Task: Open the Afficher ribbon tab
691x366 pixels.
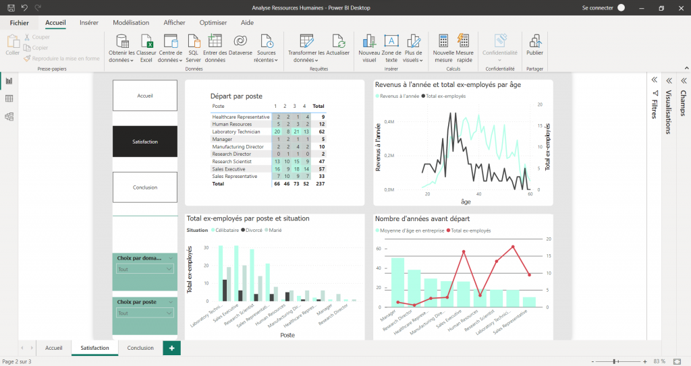Action: coord(175,22)
